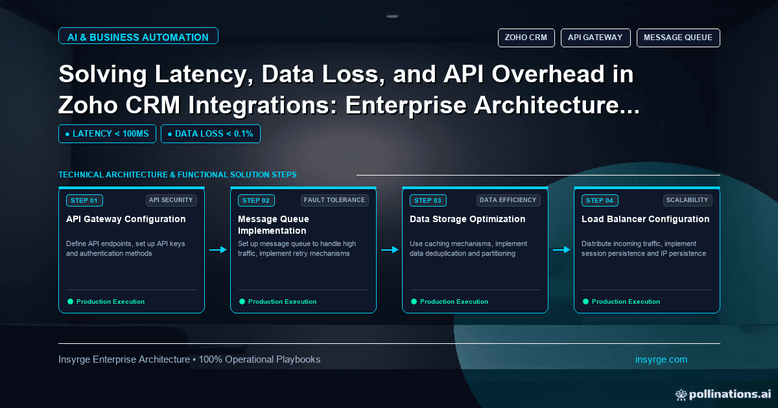
Task: Click the pollinations.ai bee logo icon
Action: click(681, 394)
